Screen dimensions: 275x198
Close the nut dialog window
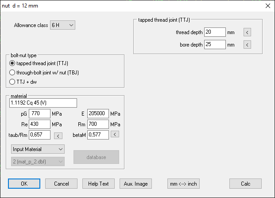(x=267, y=6)
